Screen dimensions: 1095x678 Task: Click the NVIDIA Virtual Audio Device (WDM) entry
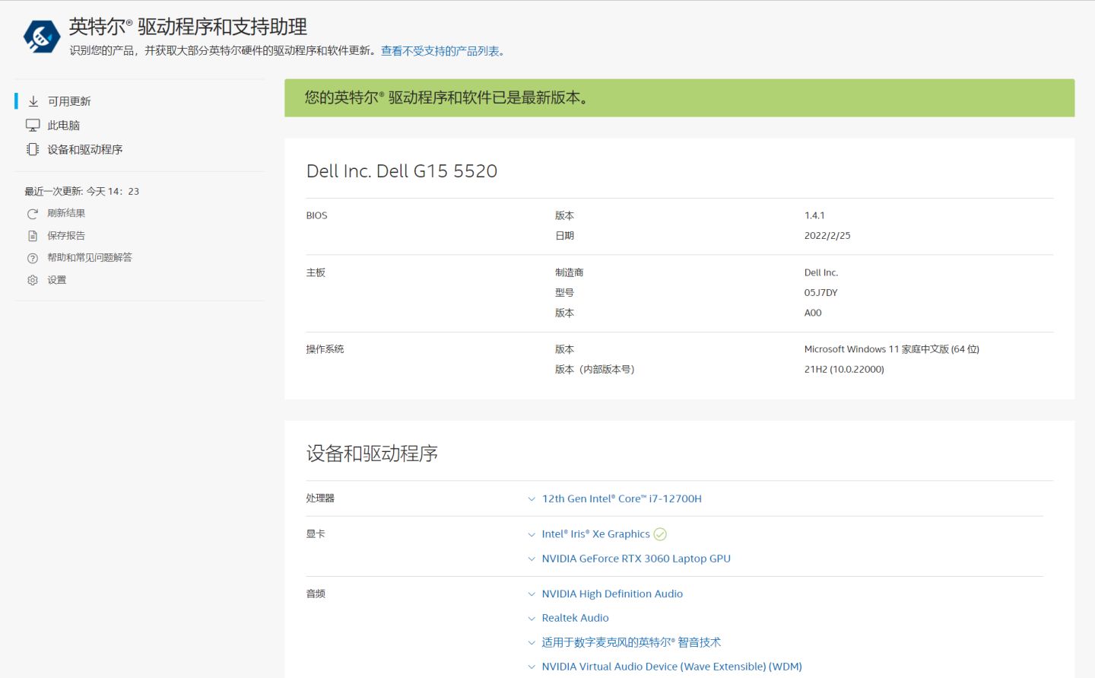(x=671, y=666)
